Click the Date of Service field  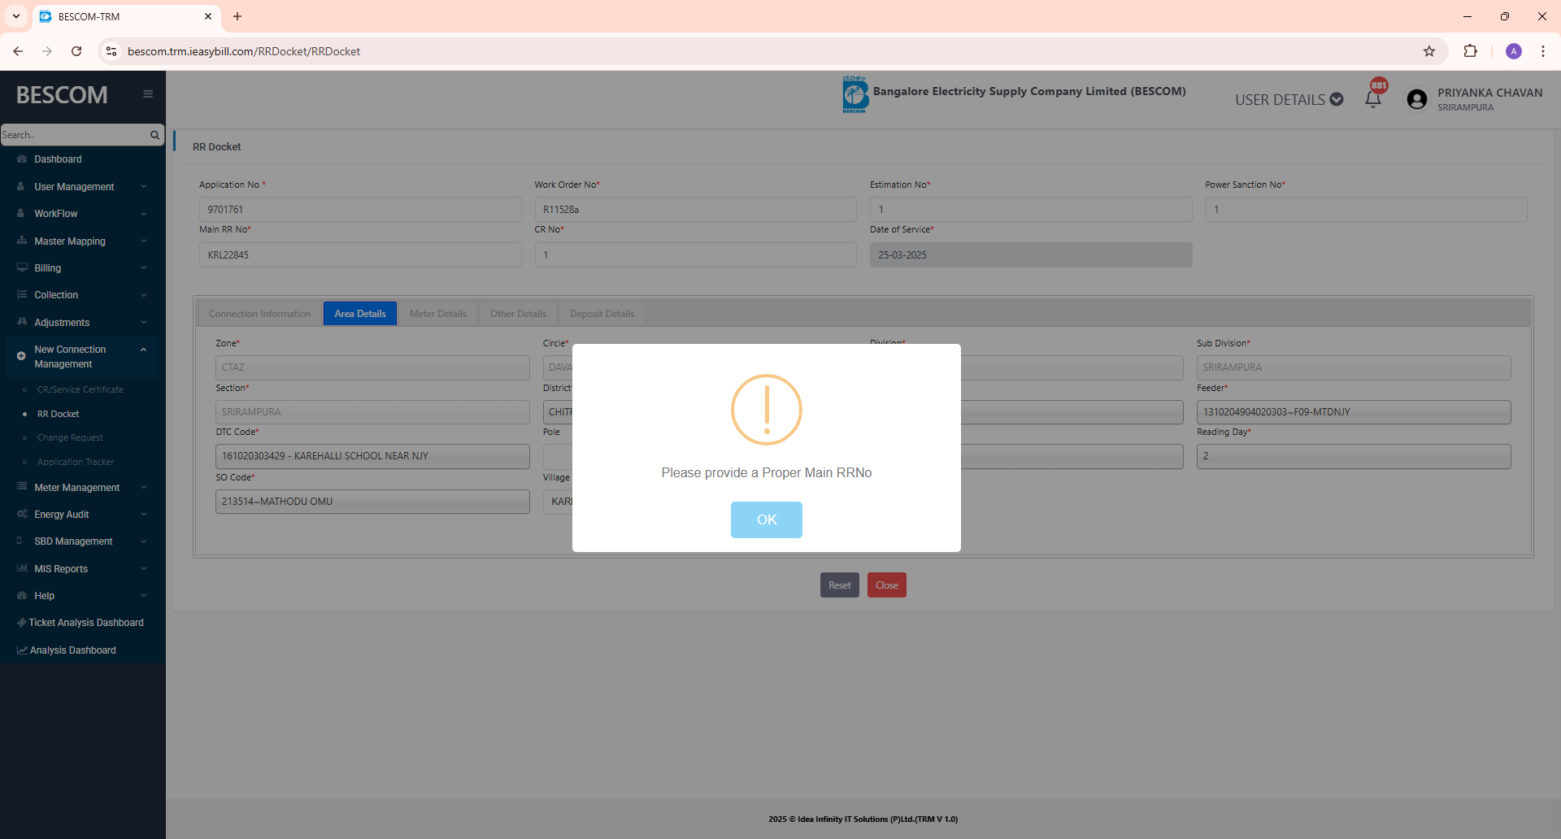1031,254
